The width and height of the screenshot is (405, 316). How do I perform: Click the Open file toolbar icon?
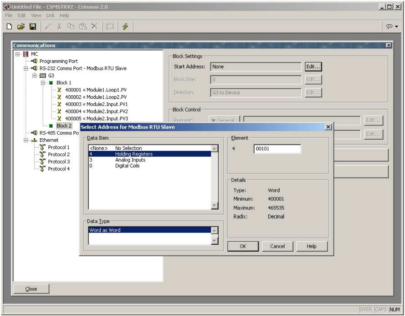(21, 26)
